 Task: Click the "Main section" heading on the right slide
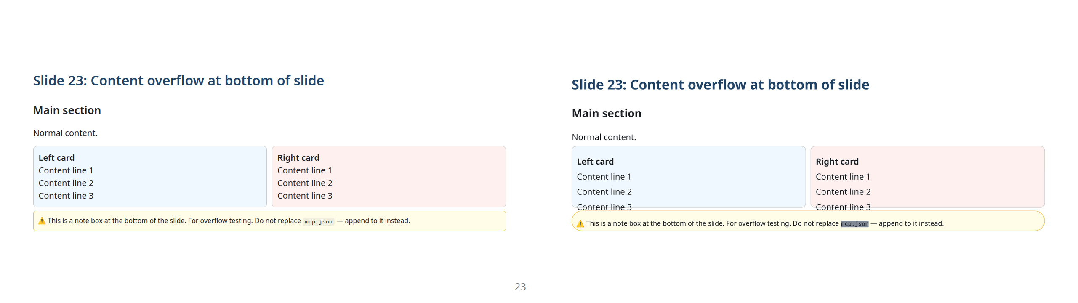point(606,113)
